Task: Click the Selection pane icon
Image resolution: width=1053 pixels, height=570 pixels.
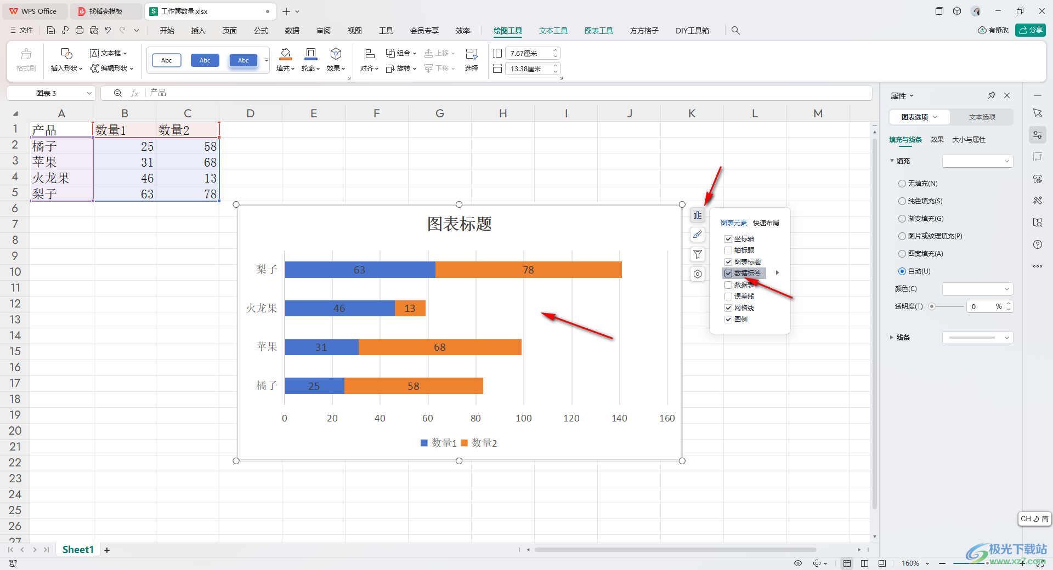Action: pyautogui.click(x=472, y=54)
